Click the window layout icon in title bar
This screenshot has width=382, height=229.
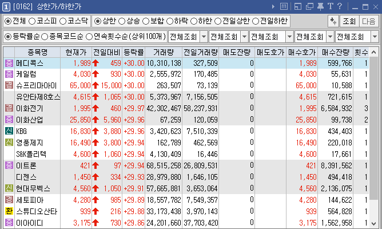pos(298,6)
